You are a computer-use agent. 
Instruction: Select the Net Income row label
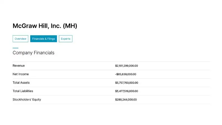(x=21, y=74)
